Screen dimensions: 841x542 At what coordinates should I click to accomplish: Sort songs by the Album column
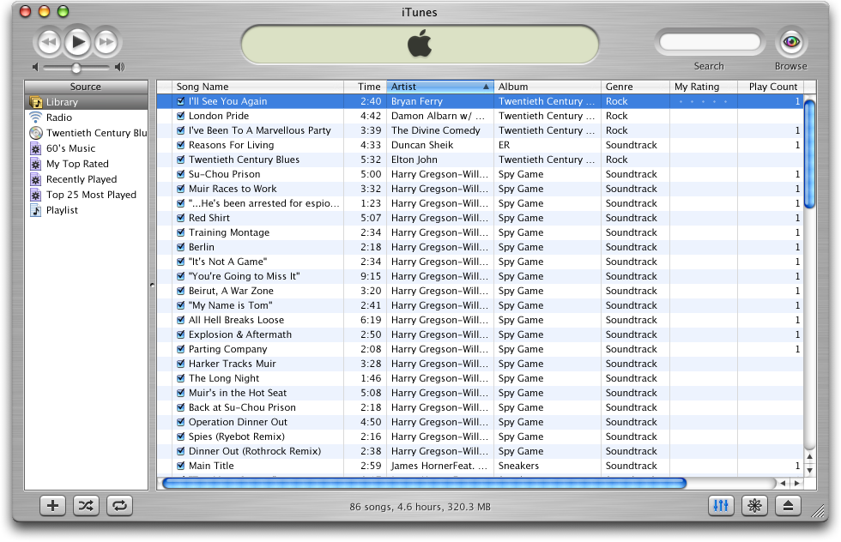coord(548,86)
